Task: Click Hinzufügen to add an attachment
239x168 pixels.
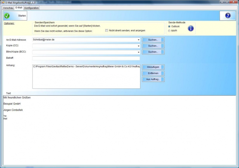Action: click(x=153, y=67)
